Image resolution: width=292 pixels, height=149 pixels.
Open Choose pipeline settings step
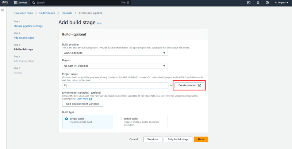[28, 26]
